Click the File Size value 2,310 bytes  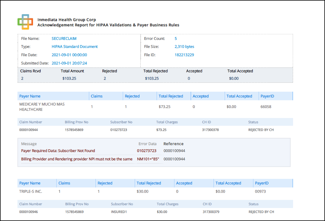[x=184, y=46]
